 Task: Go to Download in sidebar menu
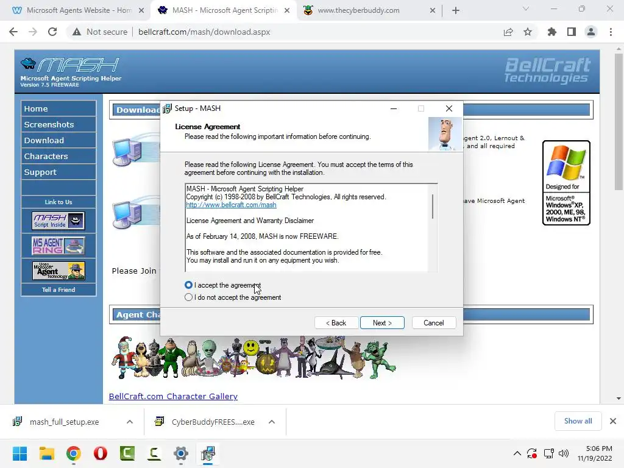(x=58, y=141)
